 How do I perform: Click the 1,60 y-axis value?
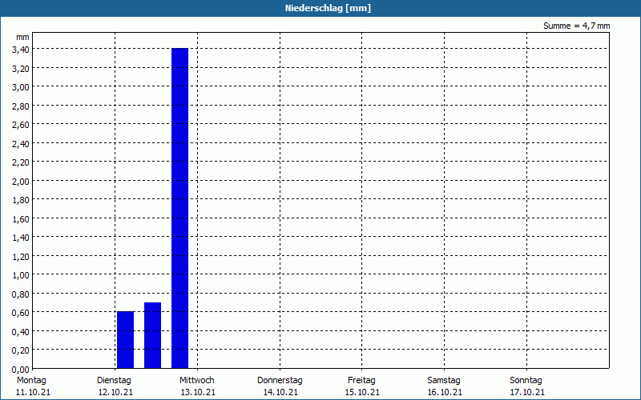21,219
